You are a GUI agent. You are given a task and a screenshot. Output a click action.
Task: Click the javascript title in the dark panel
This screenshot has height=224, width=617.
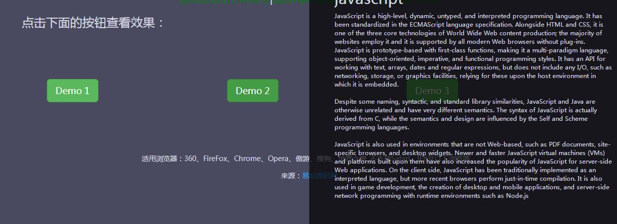(x=368, y=3)
